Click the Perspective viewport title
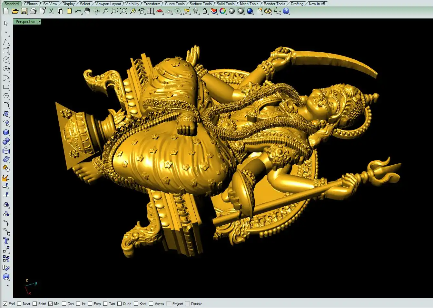Image resolution: width=433 pixels, height=308 pixels. [x=25, y=22]
